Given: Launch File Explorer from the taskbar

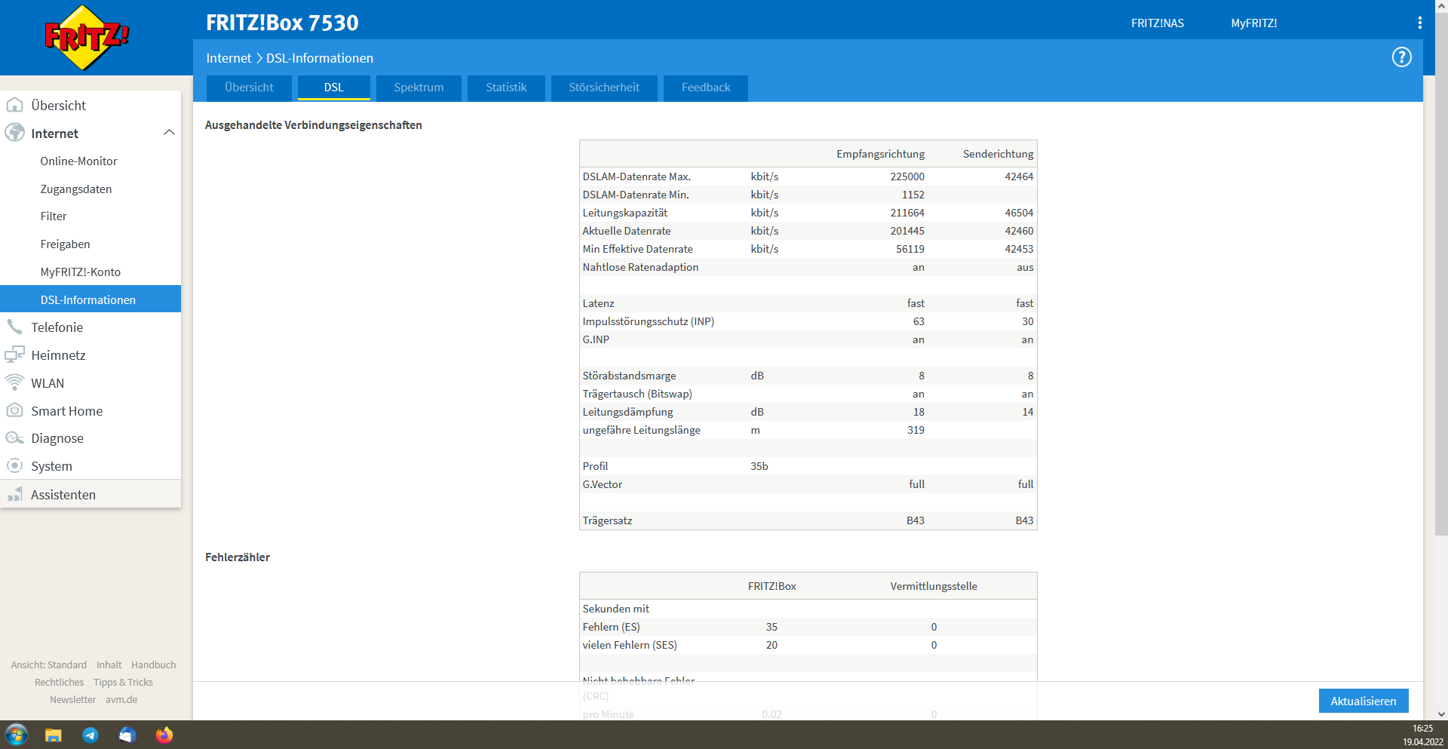Looking at the screenshot, I should tap(53, 735).
